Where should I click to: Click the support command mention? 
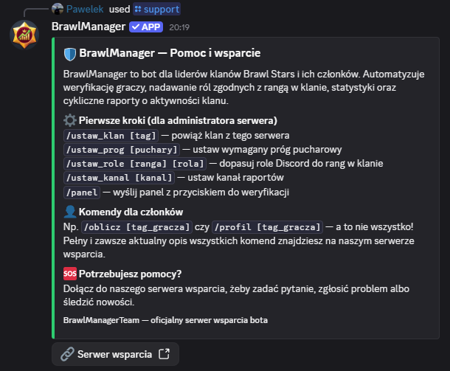click(156, 9)
